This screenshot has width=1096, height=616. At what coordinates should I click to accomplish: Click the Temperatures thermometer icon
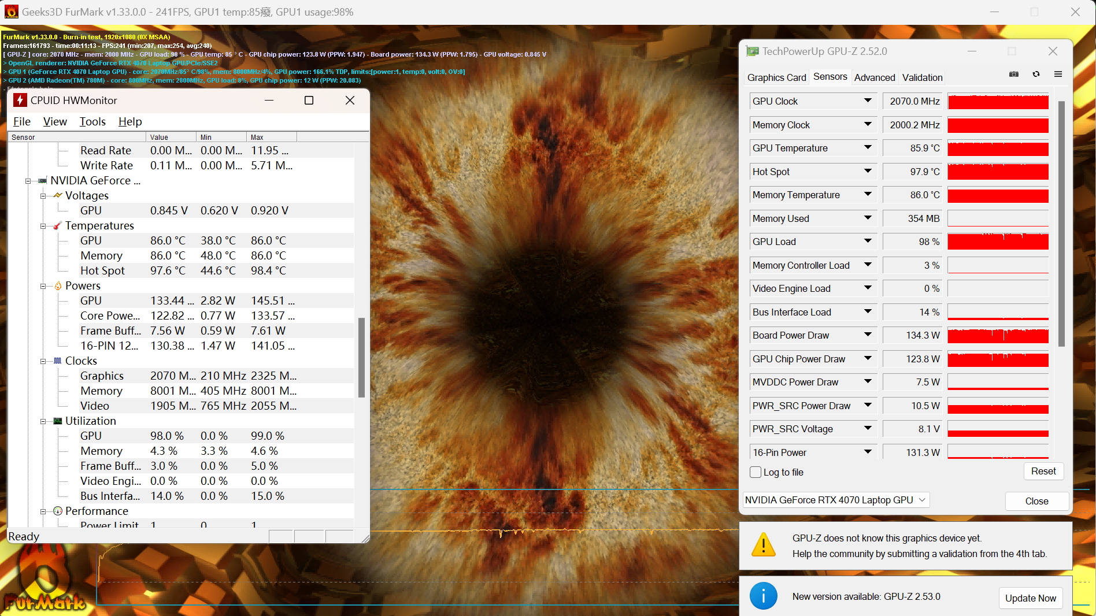(x=58, y=225)
